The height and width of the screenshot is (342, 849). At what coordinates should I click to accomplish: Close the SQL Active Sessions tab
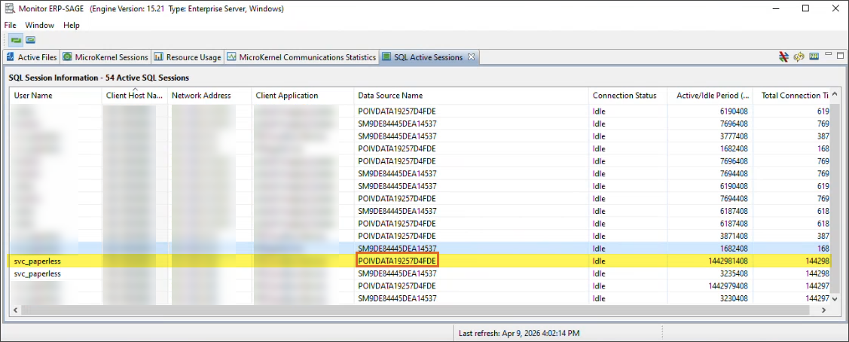[x=471, y=56]
